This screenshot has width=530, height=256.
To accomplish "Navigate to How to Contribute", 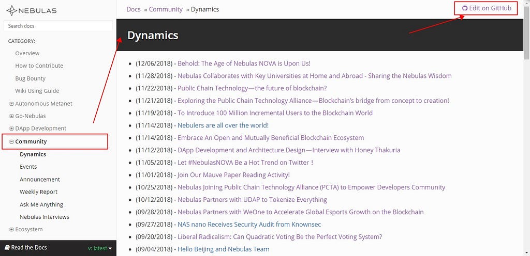I will click(39, 66).
